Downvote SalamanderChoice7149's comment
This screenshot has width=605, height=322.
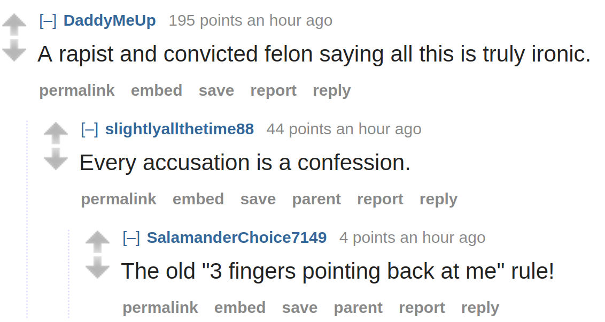pyautogui.click(x=97, y=267)
